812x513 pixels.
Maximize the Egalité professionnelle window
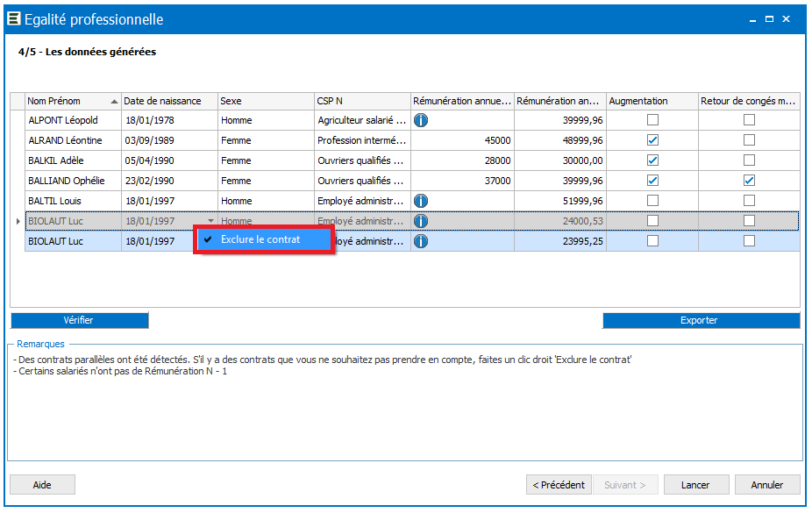pyautogui.click(x=770, y=19)
